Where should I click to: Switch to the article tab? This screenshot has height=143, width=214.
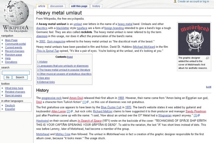[x=41, y=6]
